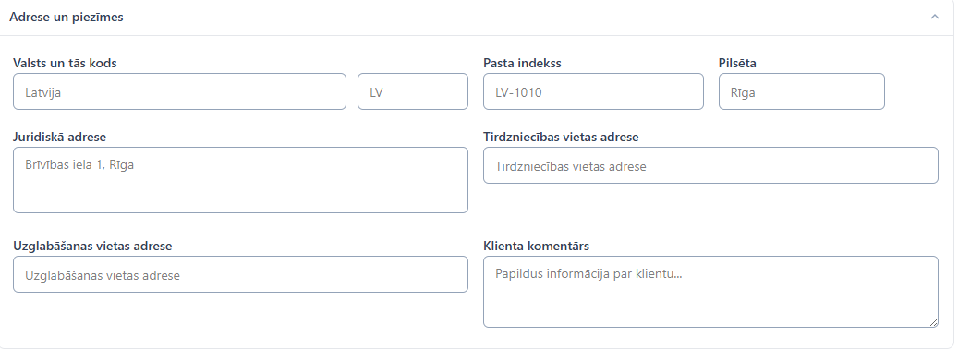The width and height of the screenshot is (958, 349).
Task: Click the city field showing Rīga
Action: [802, 91]
